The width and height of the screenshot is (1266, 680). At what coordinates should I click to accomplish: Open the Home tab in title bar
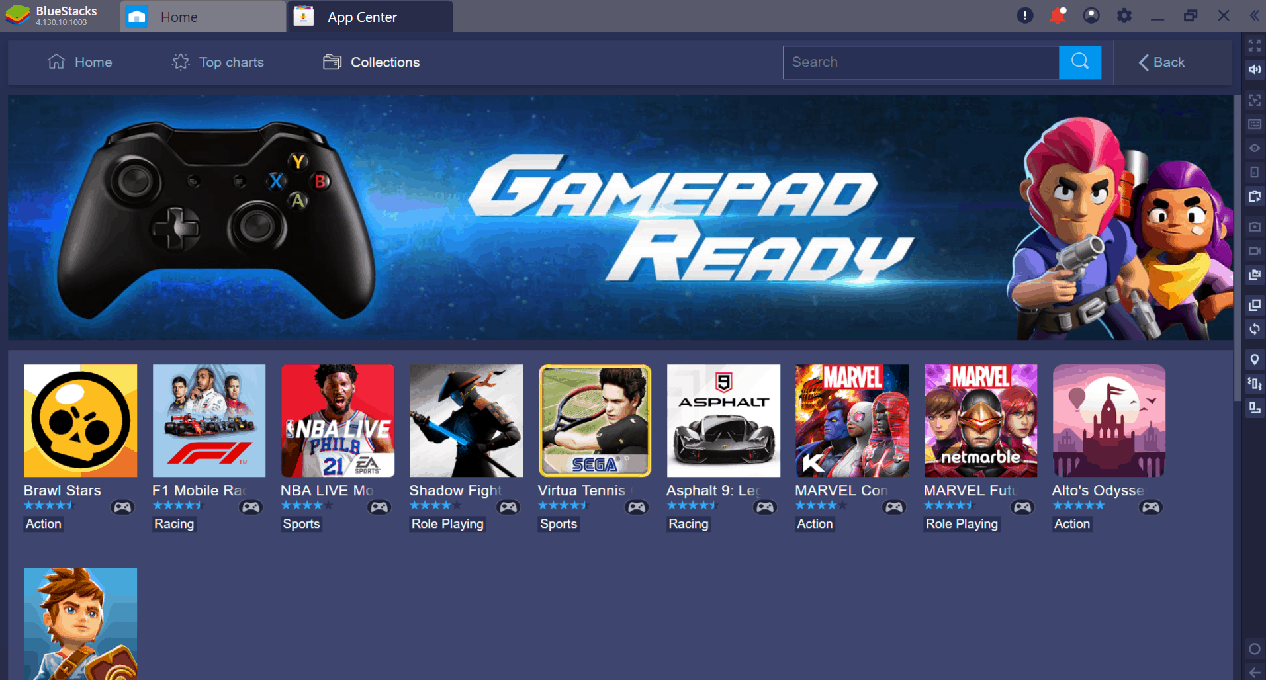point(203,17)
